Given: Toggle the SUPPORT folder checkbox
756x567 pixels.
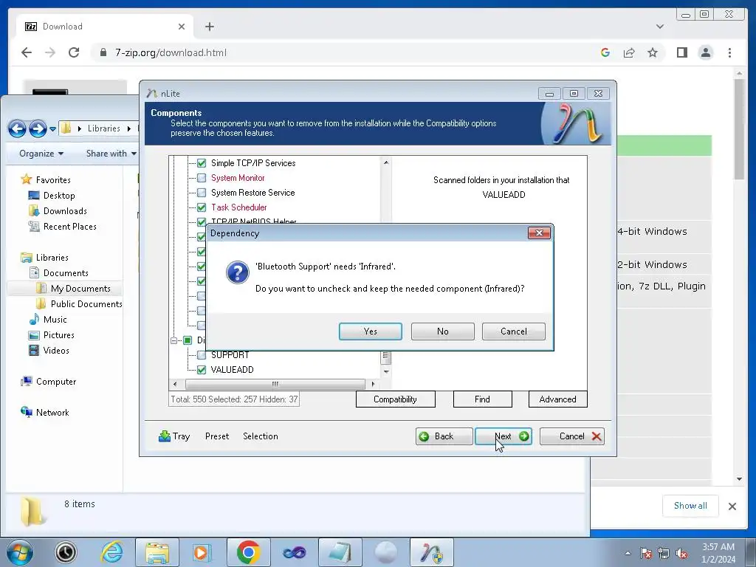Looking at the screenshot, I should (x=202, y=355).
